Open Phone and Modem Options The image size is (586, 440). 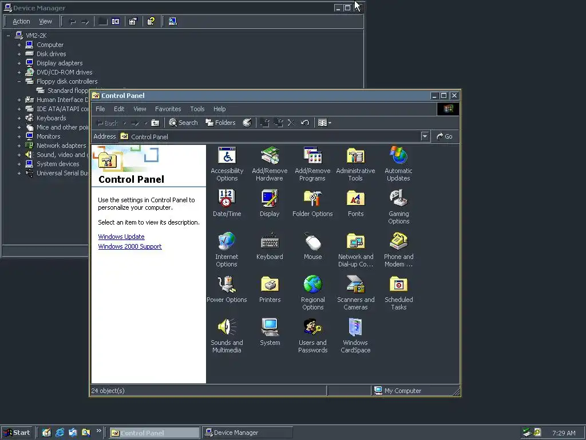tap(398, 250)
